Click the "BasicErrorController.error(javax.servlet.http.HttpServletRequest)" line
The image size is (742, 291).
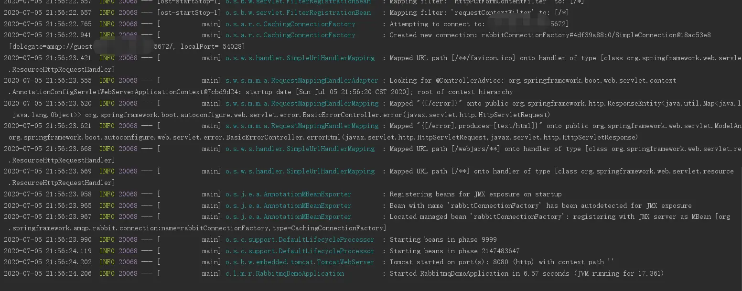281,115
